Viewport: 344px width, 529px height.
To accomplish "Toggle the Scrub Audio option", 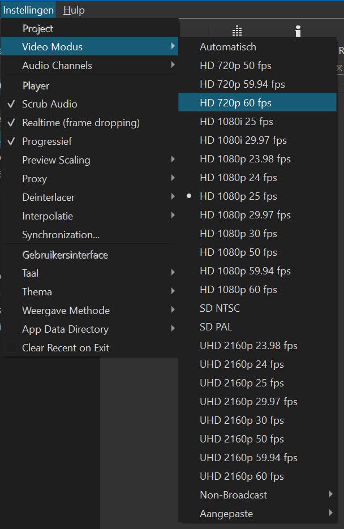I will pos(50,104).
